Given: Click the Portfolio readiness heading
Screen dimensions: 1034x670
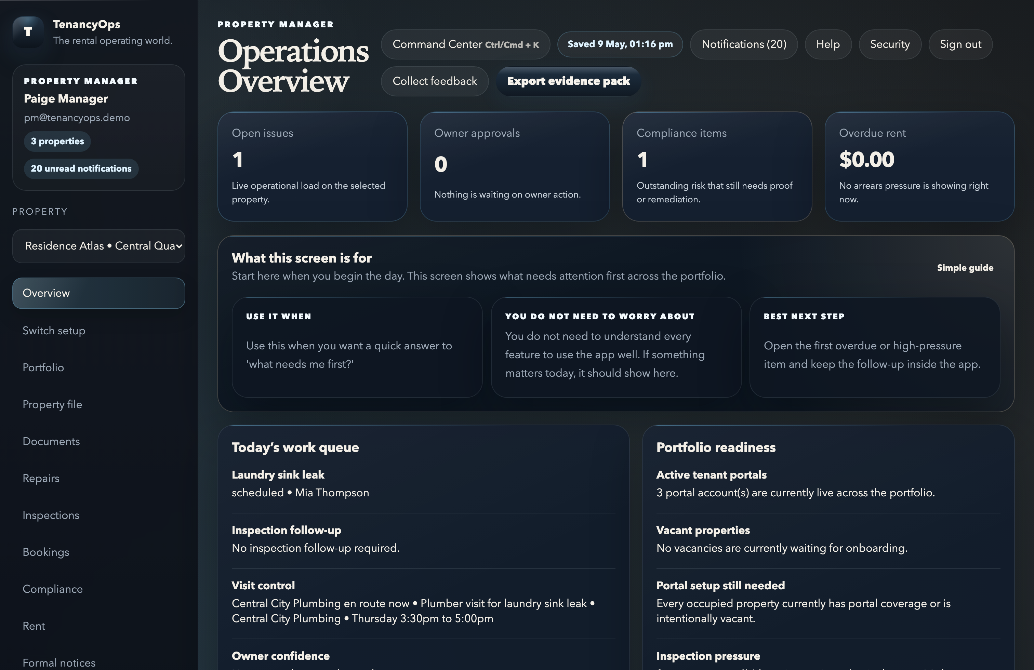Looking at the screenshot, I should point(716,448).
